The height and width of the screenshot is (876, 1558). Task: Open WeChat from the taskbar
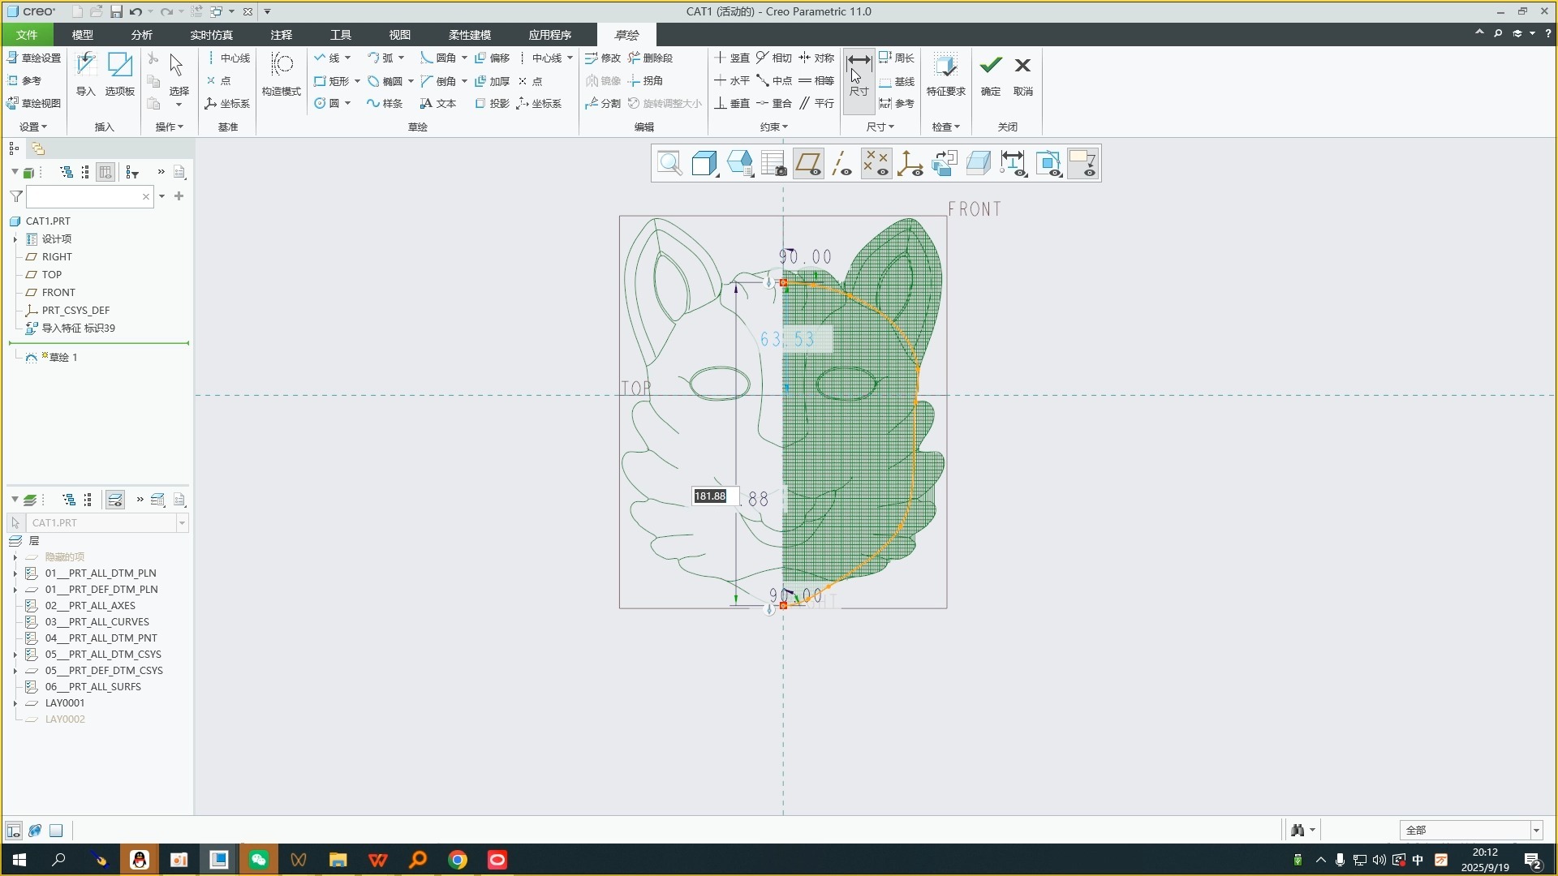[x=259, y=860]
